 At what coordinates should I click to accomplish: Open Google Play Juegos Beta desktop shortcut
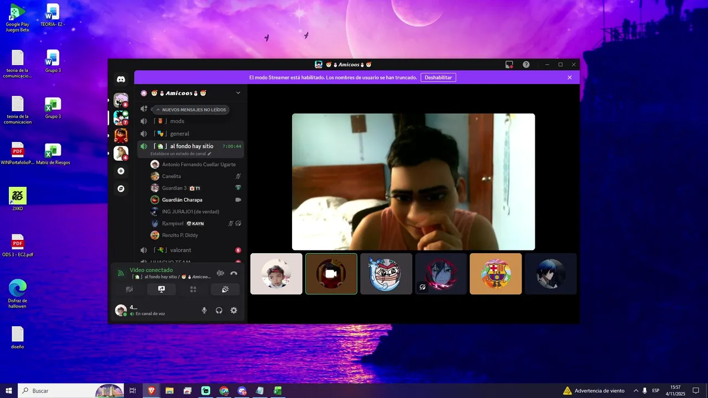tap(17, 18)
